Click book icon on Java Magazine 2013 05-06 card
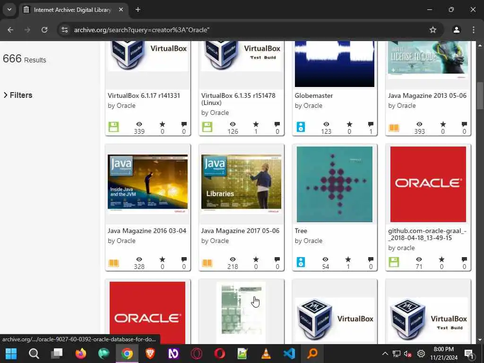 coord(394,128)
